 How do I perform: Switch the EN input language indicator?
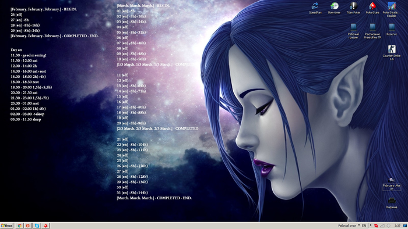pos(364,226)
